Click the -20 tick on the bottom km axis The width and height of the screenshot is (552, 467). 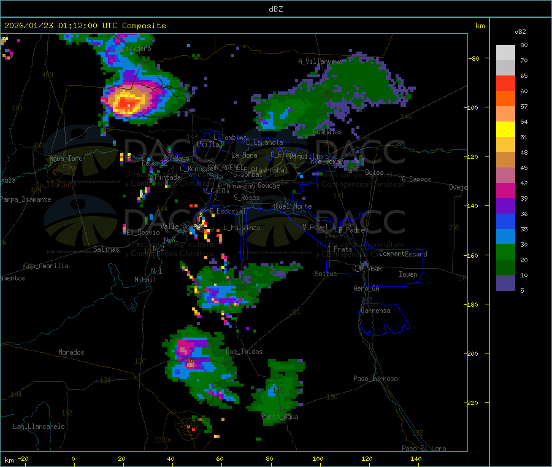[x=23, y=458]
